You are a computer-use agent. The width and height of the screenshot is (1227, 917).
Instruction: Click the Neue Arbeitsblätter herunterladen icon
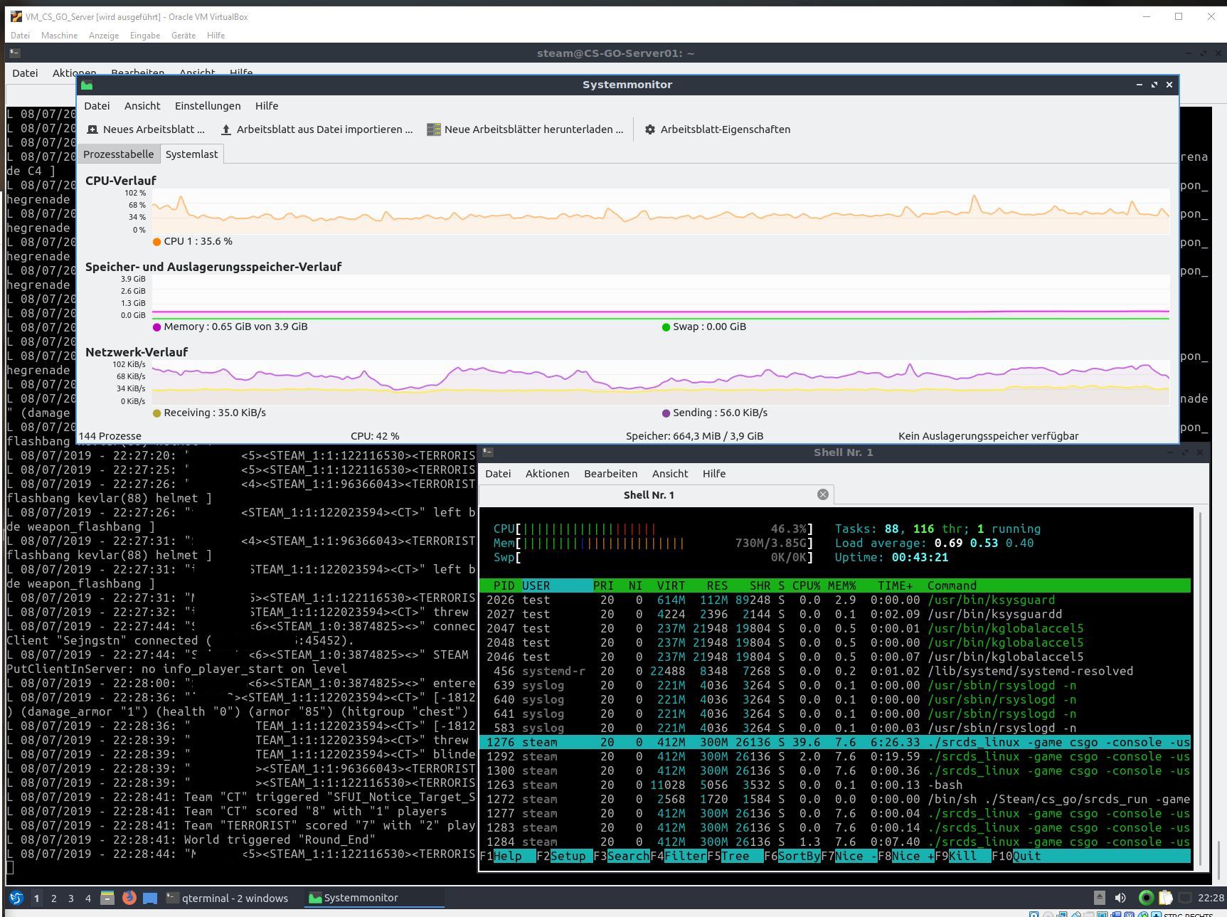click(x=433, y=129)
